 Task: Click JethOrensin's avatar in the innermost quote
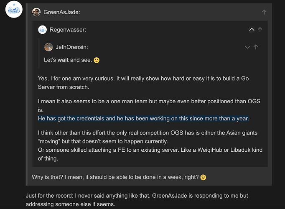tap(48, 47)
